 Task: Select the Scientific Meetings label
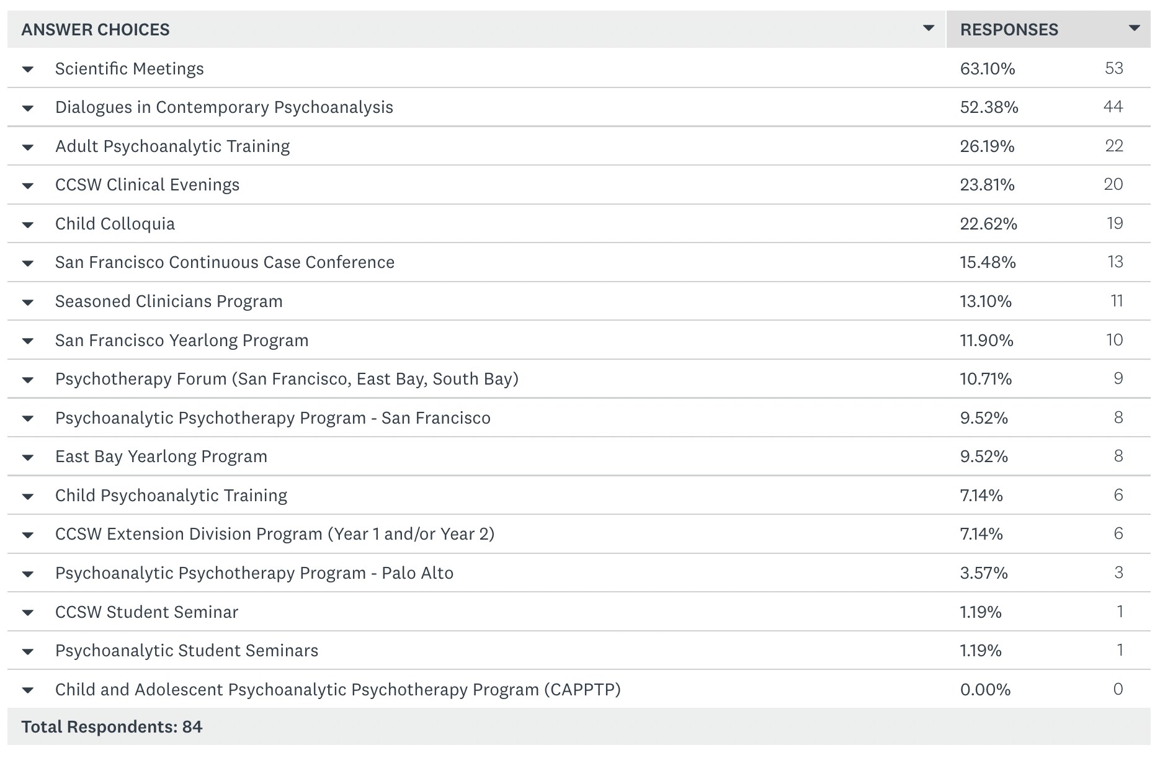point(130,68)
